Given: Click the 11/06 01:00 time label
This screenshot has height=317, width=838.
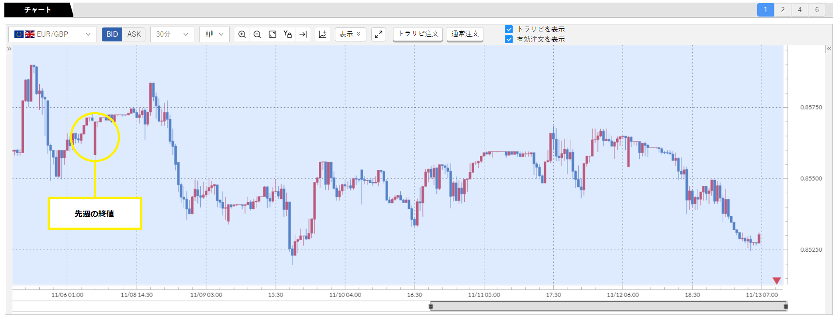Looking at the screenshot, I should [67, 295].
